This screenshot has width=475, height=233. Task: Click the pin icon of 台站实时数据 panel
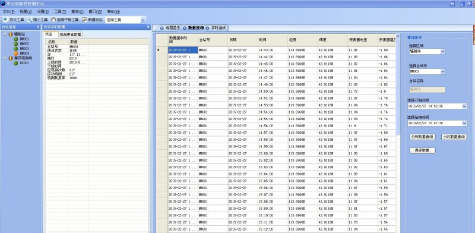point(148,27)
